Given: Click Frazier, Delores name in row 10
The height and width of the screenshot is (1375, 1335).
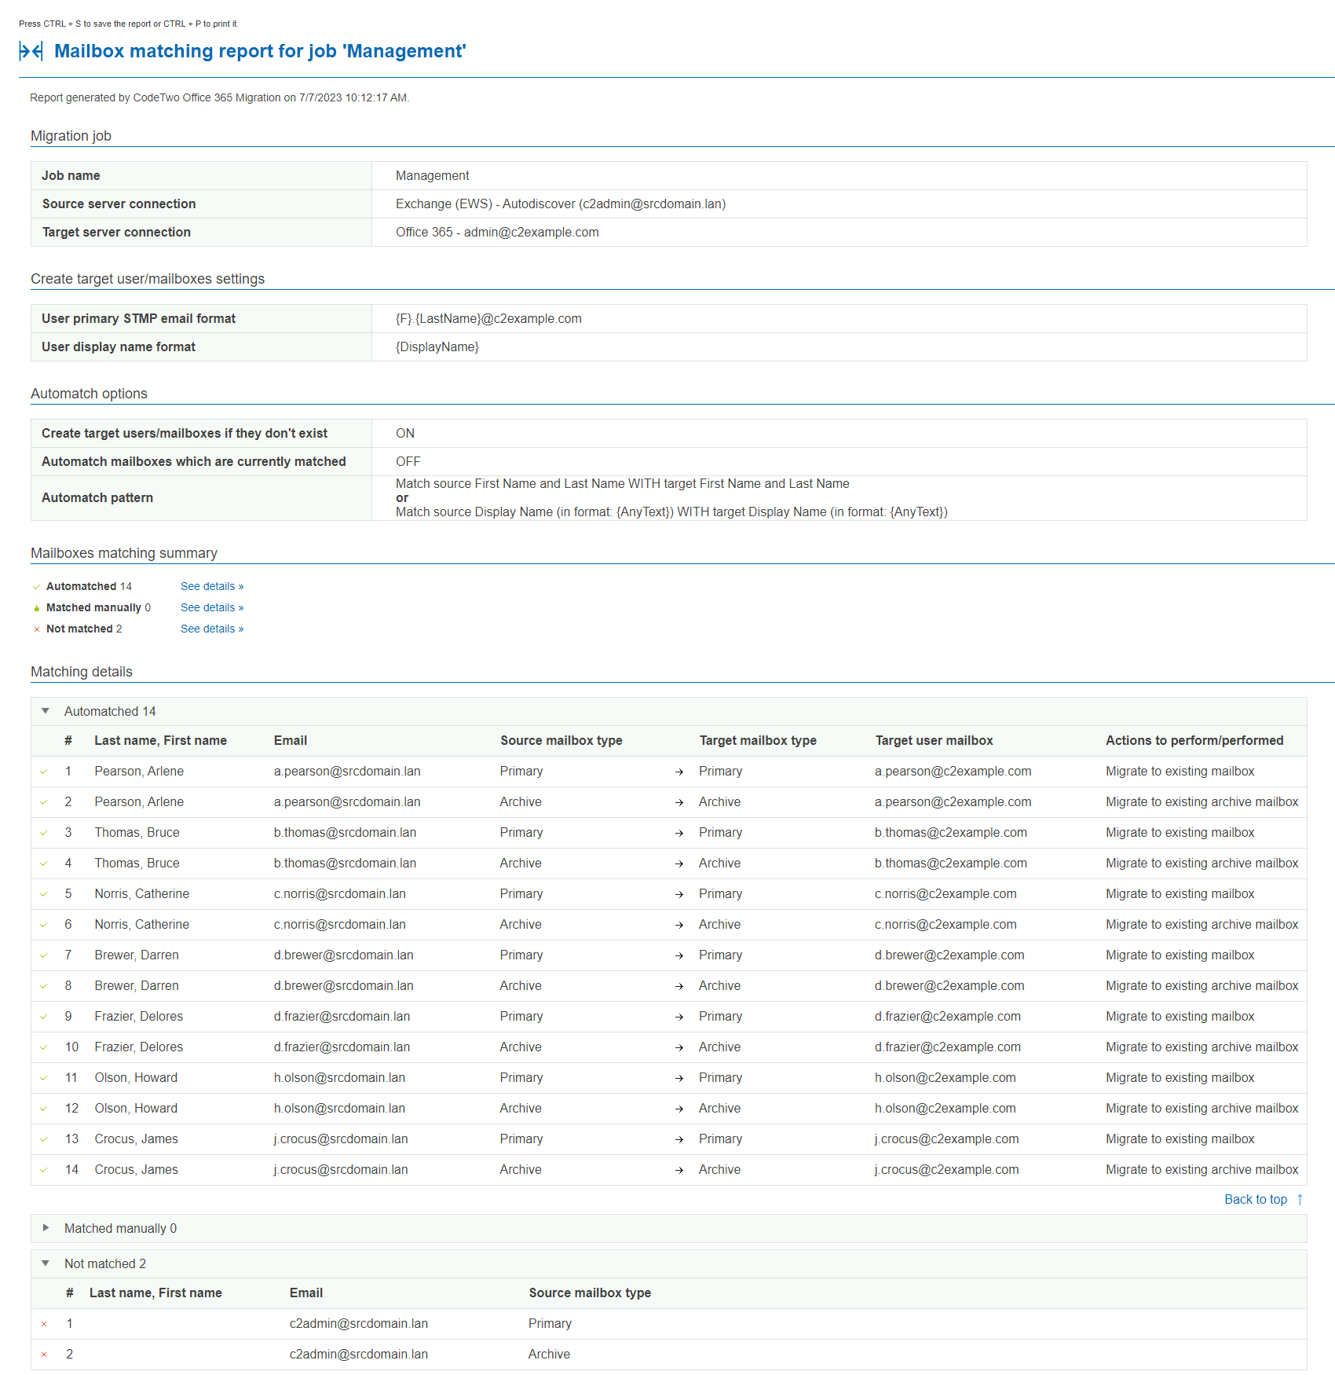Looking at the screenshot, I should coord(138,1047).
